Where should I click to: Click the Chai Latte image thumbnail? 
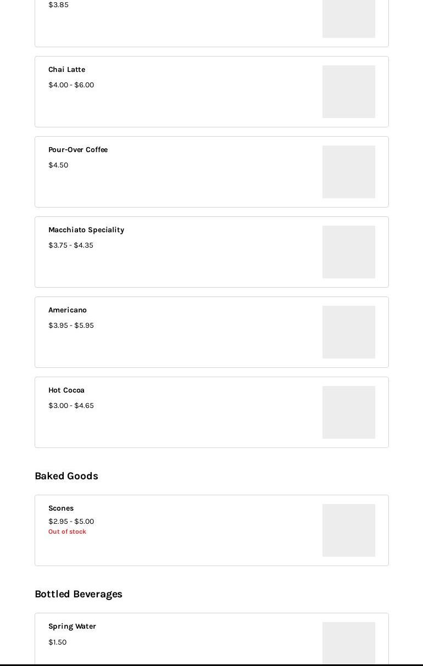(349, 92)
